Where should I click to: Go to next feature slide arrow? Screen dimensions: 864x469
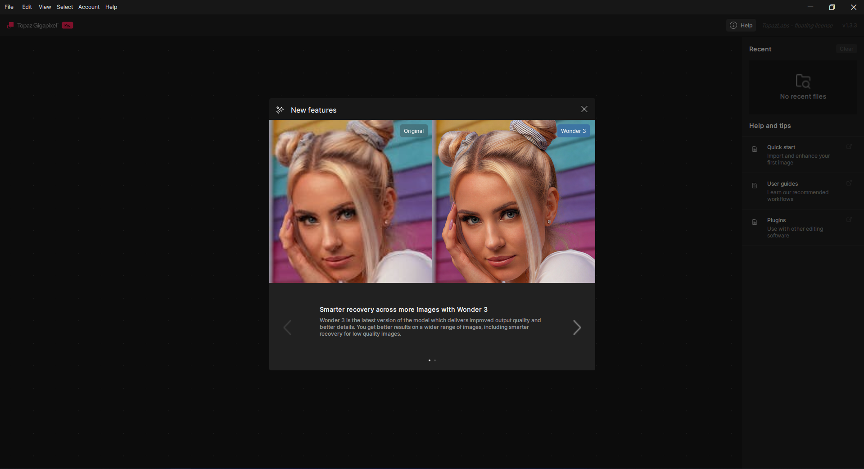point(577,328)
